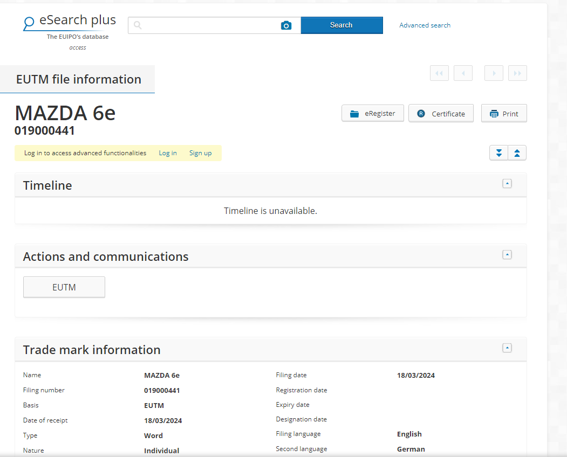Click the MAZDA 6e title heading
567x457 pixels.
pos(65,113)
